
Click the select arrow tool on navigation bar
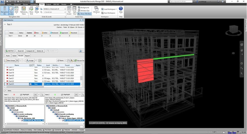tap(242, 73)
